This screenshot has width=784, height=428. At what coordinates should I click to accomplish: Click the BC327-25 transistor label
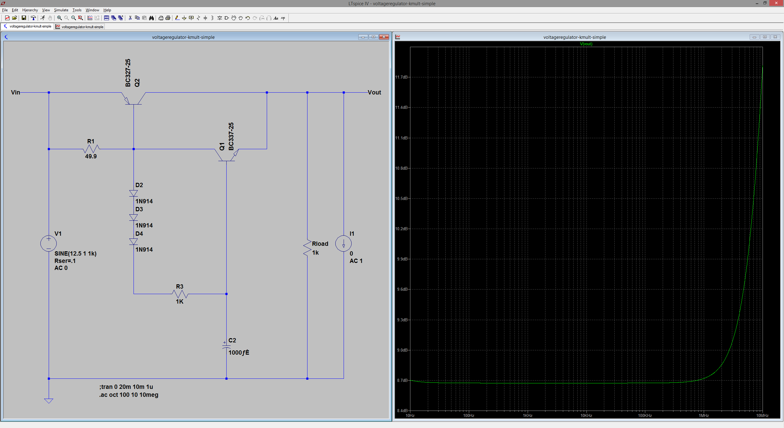(128, 73)
